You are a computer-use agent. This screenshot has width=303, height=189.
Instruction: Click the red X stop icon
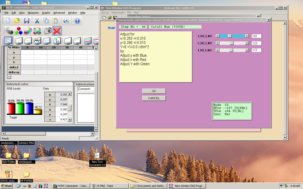pyautogui.click(x=57, y=31)
